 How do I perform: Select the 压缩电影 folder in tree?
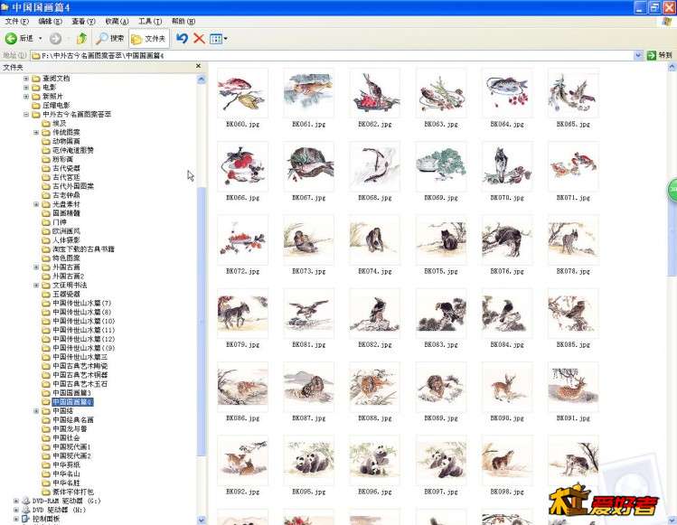point(56,106)
